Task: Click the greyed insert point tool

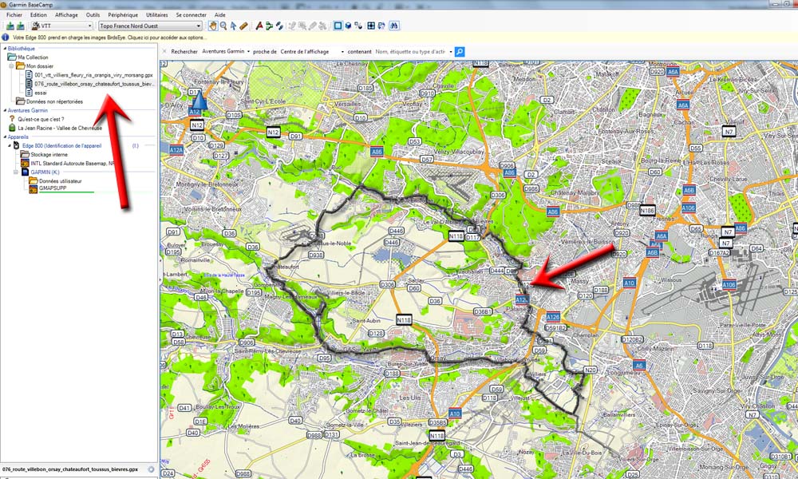Action: (x=292, y=26)
